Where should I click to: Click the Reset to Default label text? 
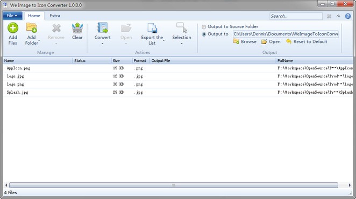pyautogui.click(x=310, y=41)
